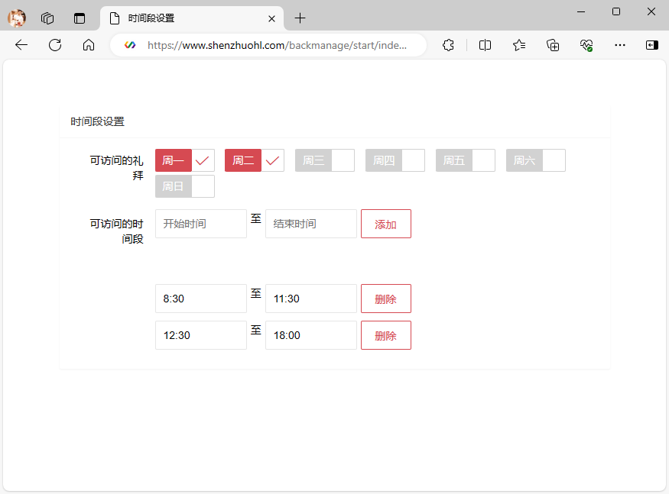Delete the 8:30 to 11:30 time range
This screenshot has height=494, width=669.
[x=386, y=299]
